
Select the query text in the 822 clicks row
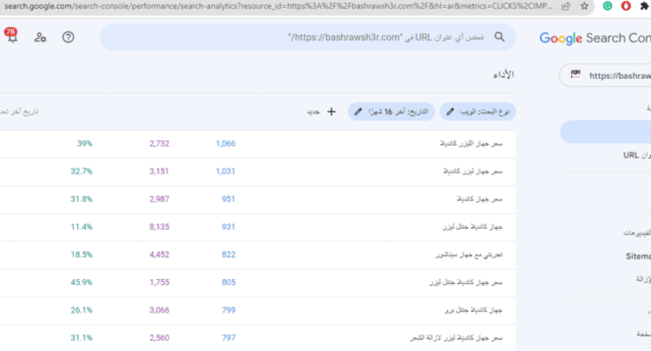pyautogui.click(x=469, y=255)
